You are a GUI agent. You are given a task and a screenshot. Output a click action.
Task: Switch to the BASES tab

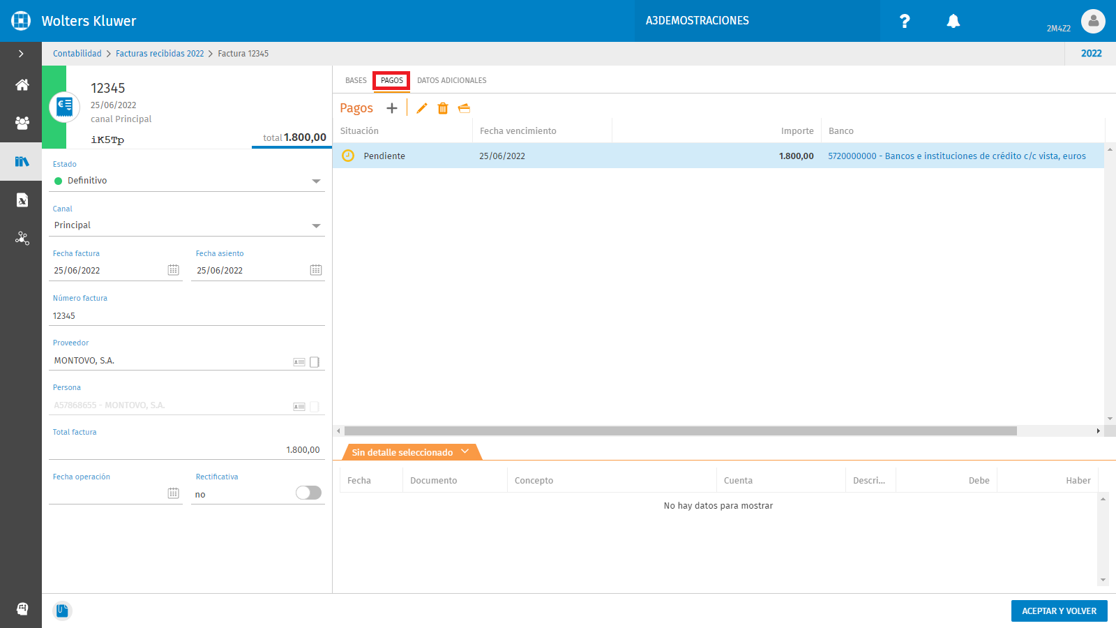tap(356, 80)
